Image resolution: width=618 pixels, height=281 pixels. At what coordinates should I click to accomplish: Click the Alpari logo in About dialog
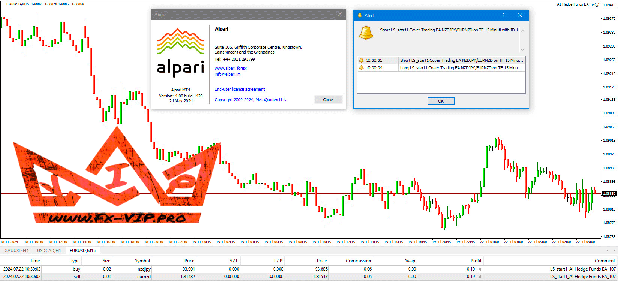180,52
